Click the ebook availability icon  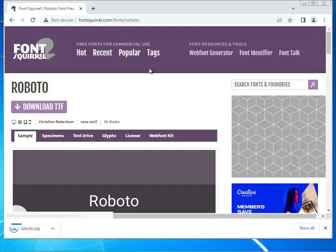tap(30, 122)
